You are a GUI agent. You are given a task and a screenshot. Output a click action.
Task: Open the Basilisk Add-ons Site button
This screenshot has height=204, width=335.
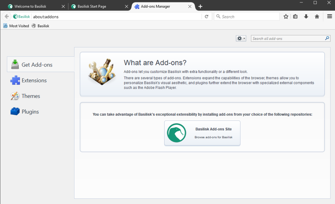click(202, 133)
